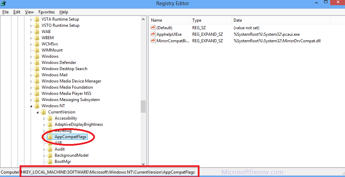Click the VSTA Runtime Setup folder icon

pyautogui.click(x=37, y=19)
